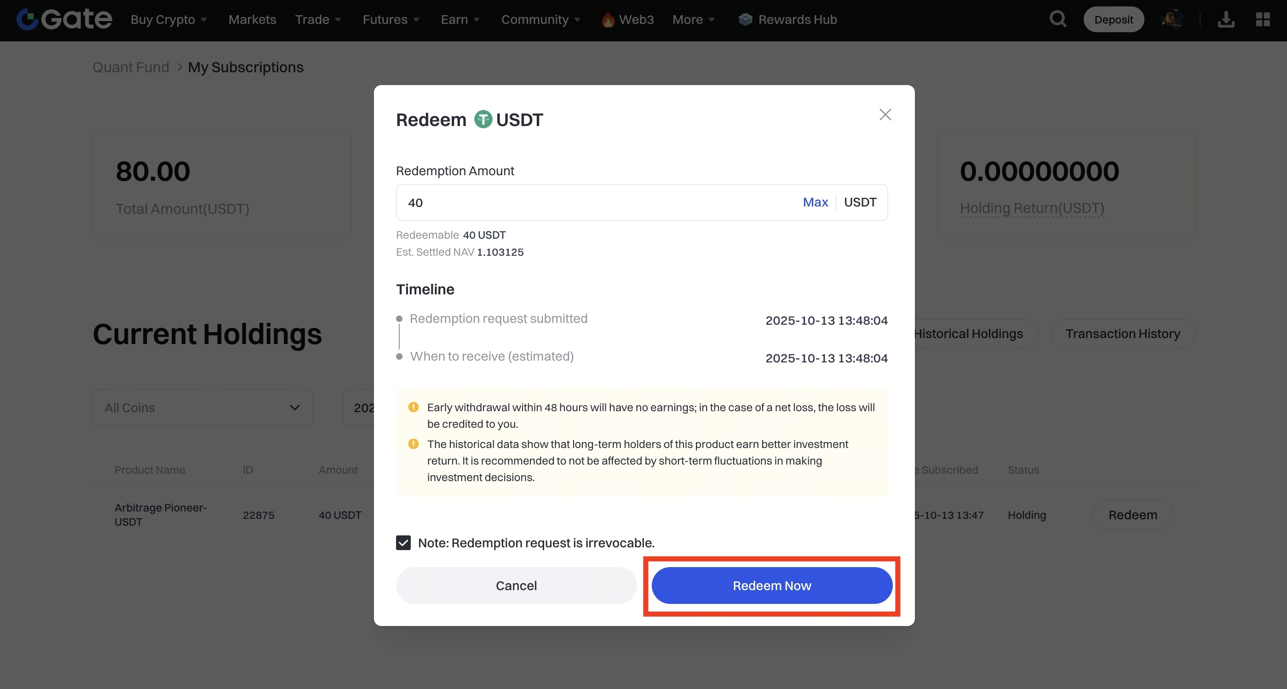
Task: Open the search magnifier icon
Action: click(x=1057, y=19)
